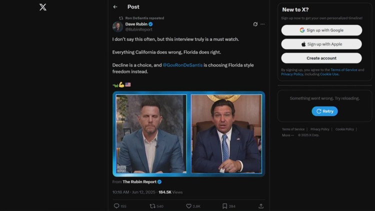Click the X logo icon
Viewport: 375px width, 211px height.
click(x=43, y=7)
